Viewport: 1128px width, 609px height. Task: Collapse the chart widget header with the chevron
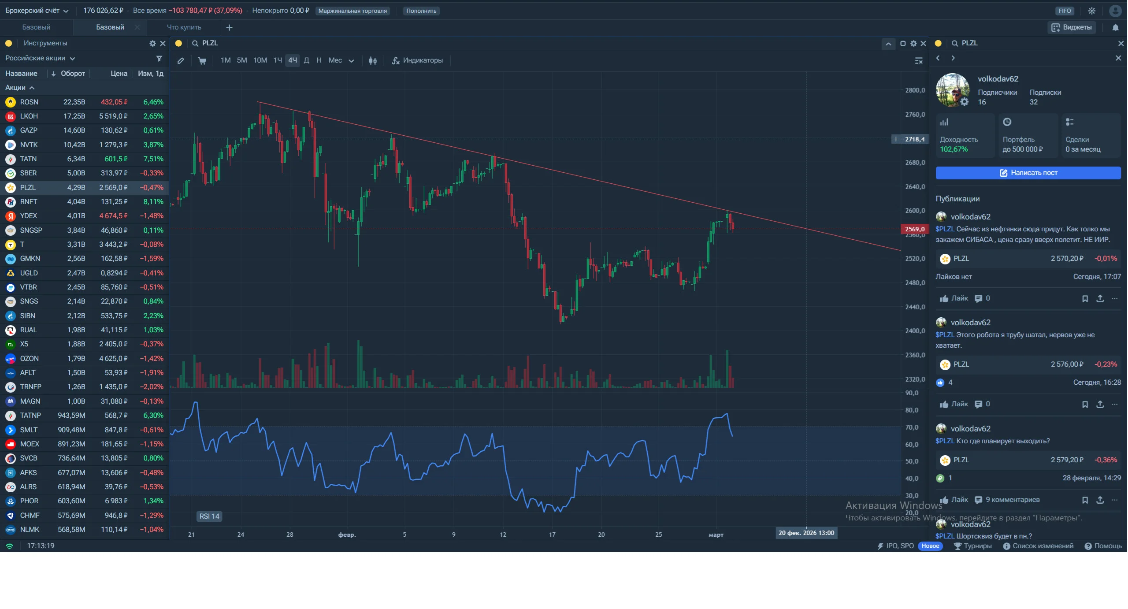888,44
